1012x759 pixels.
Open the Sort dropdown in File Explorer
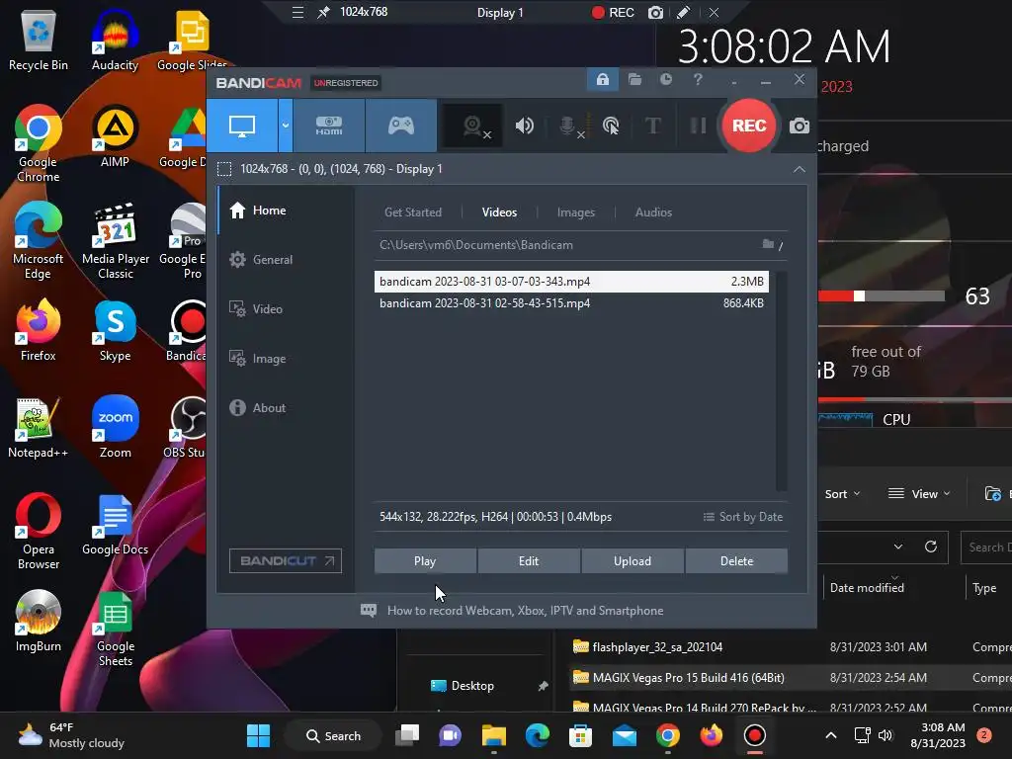(842, 494)
